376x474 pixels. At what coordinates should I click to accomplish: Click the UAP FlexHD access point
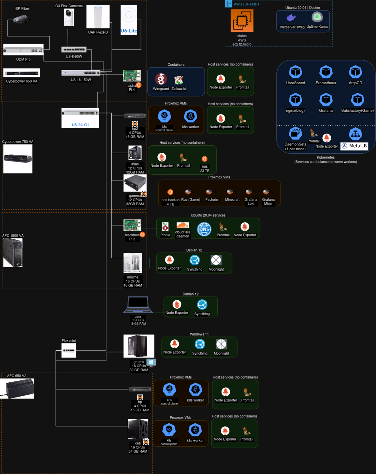(x=98, y=17)
